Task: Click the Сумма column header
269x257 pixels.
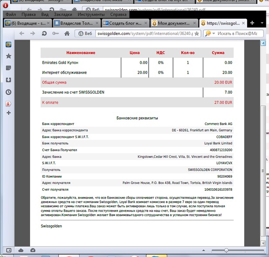Action: point(218,53)
